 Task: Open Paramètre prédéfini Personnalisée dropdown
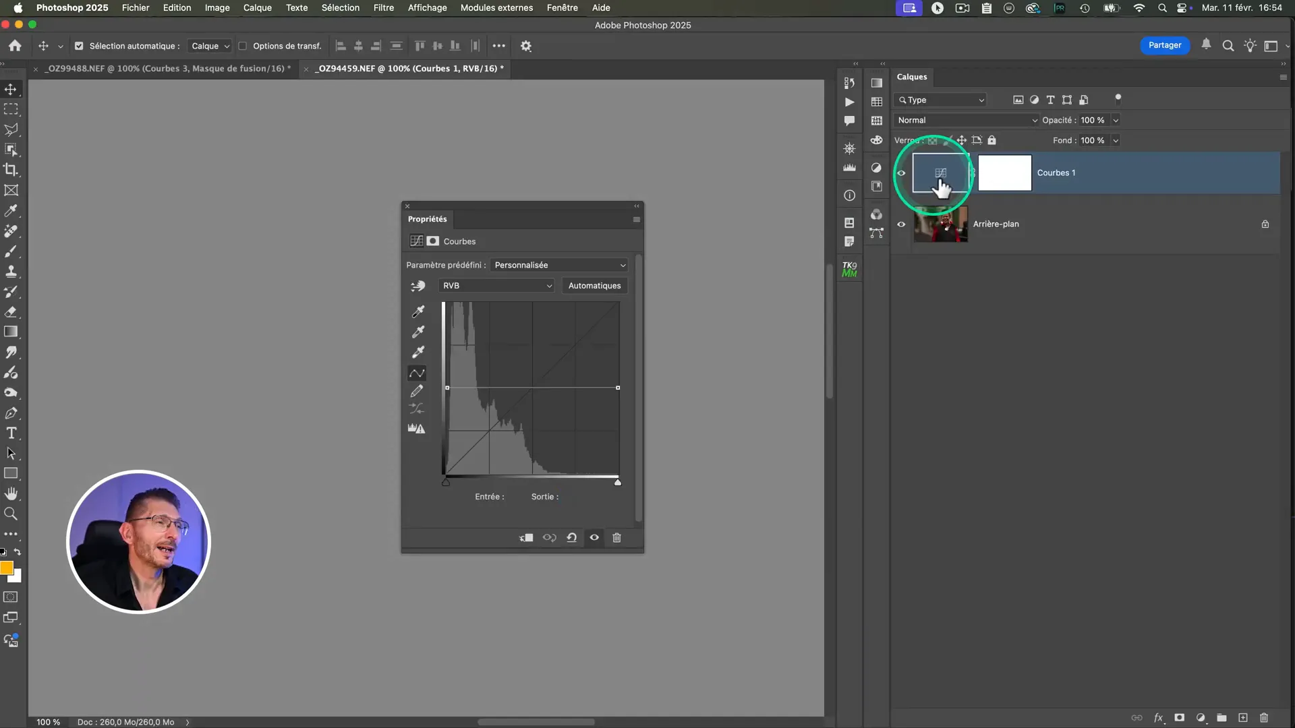coord(560,265)
